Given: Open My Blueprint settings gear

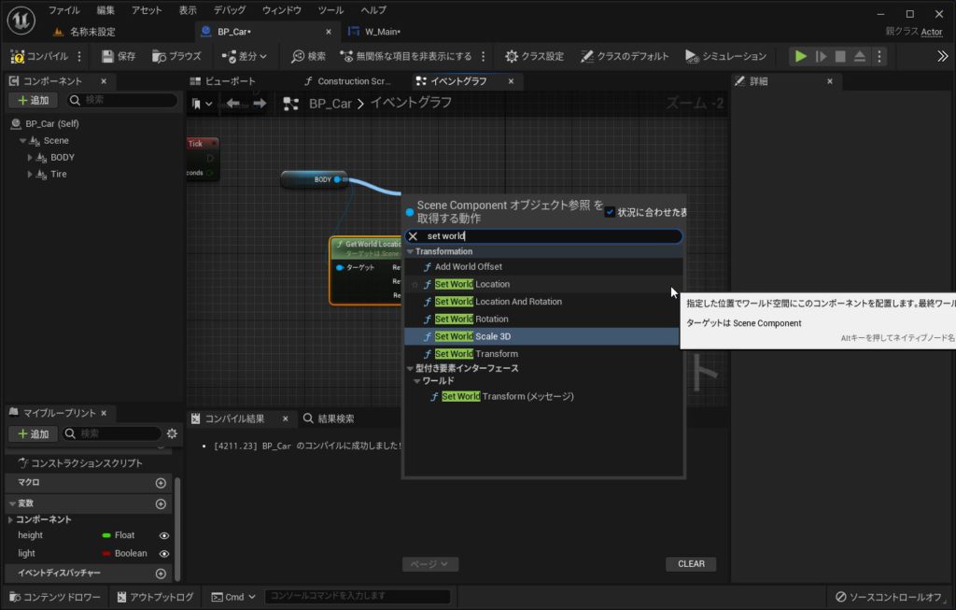Looking at the screenshot, I should tap(172, 433).
